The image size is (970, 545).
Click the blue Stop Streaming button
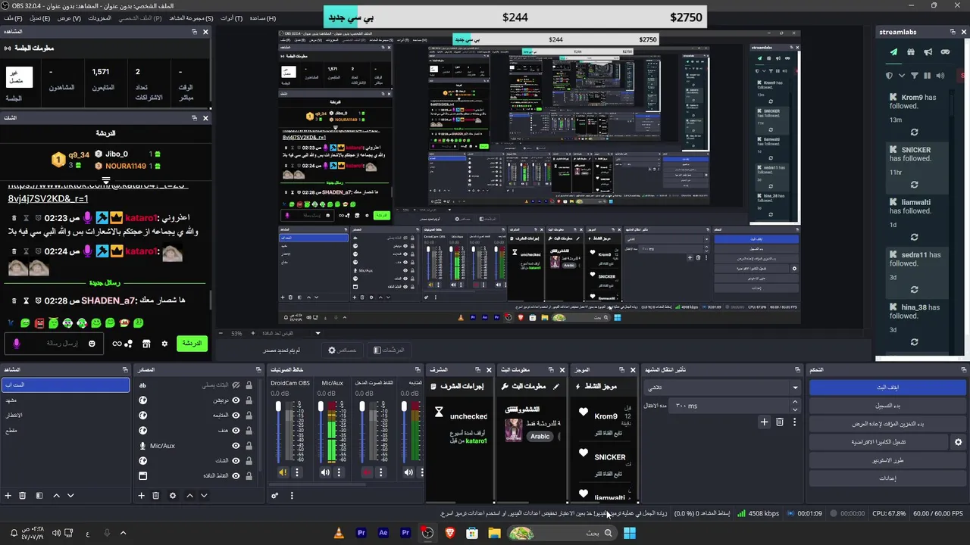click(887, 388)
